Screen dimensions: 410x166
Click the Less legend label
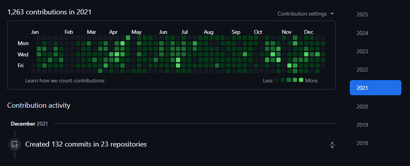click(x=268, y=80)
